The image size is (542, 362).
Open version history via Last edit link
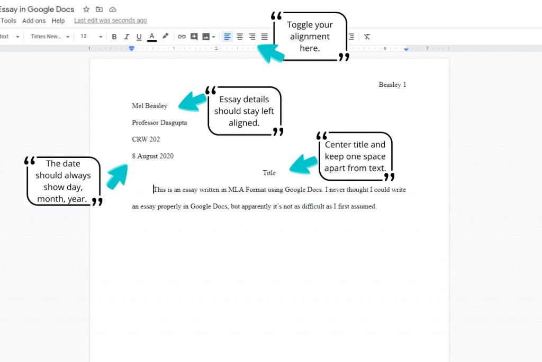pos(110,20)
